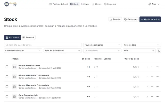
Task: Expand the 9 août 2026 booster row
Action: (147, 87)
